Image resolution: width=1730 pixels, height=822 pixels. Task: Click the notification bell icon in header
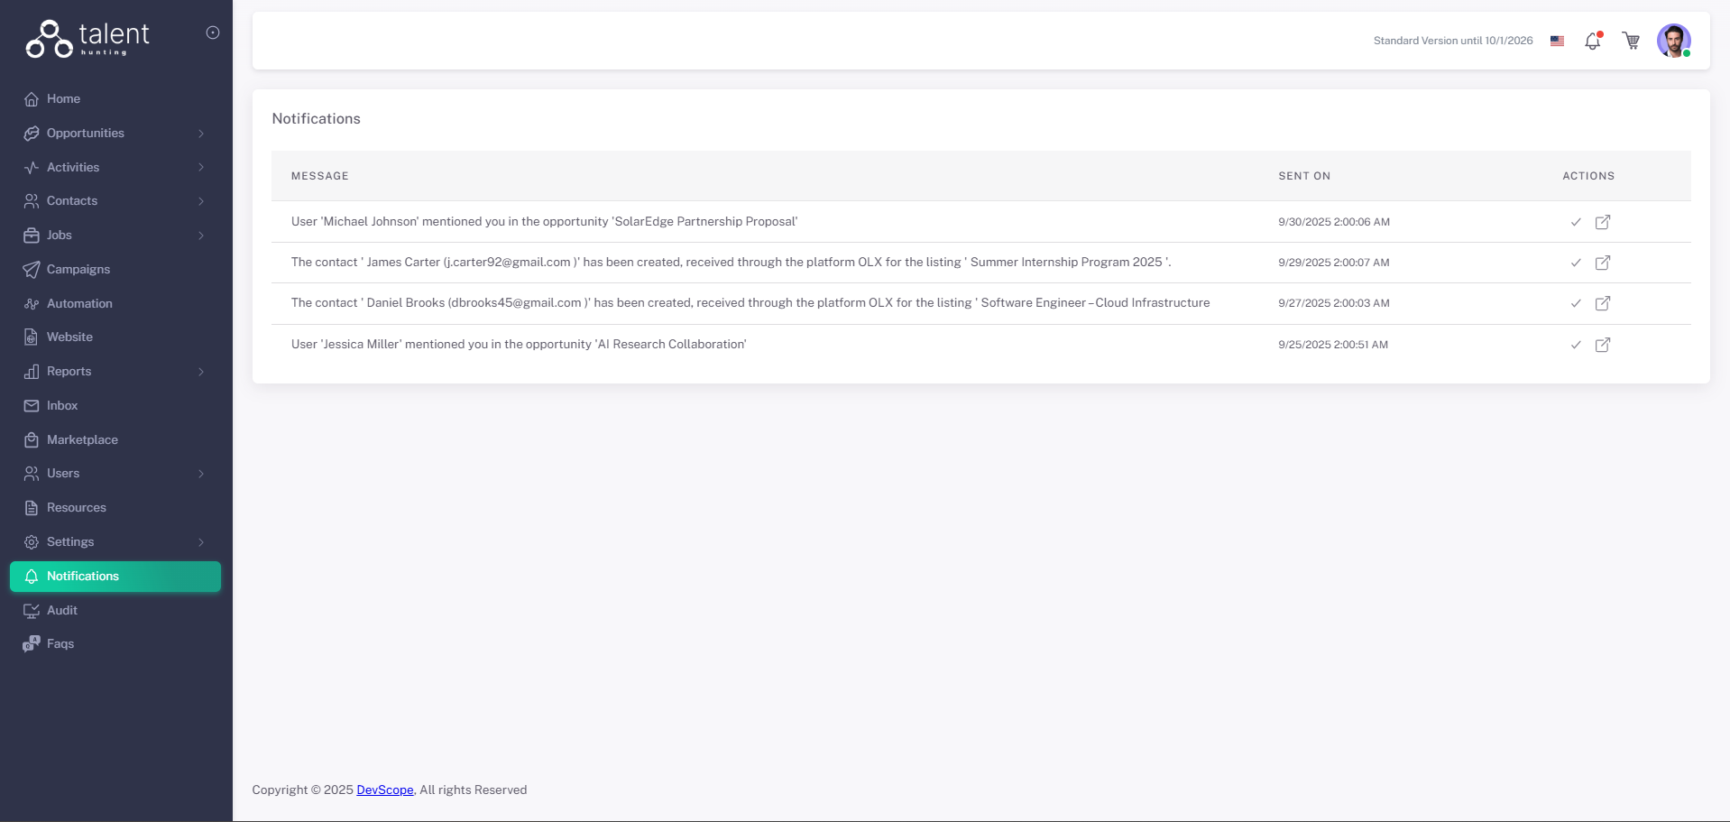click(1592, 41)
